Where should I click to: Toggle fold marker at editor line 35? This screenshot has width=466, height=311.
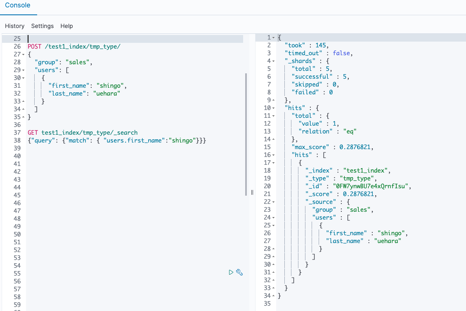click(24, 117)
